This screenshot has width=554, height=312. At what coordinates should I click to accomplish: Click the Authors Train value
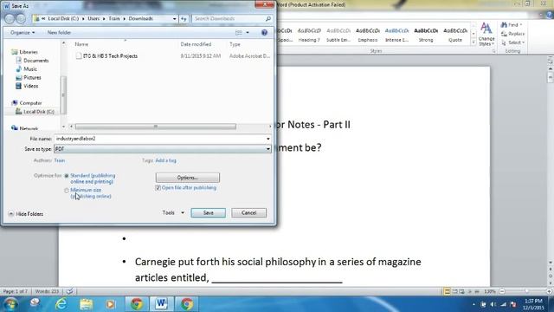pyautogui.click(x=60, y=160)
